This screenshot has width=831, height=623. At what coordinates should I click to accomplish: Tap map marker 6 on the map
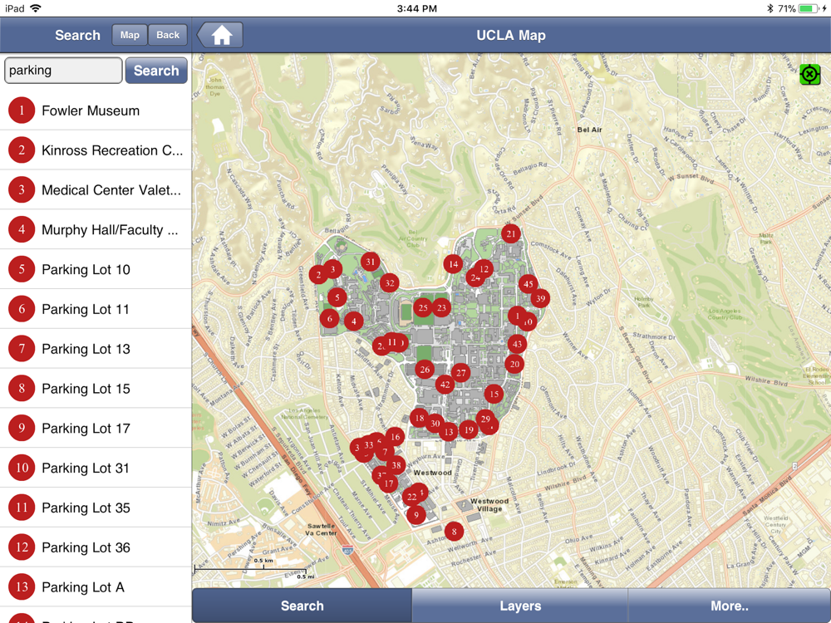tap(330, 318)
